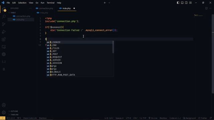This screenshot has width=214, height=120.
Task: Toggle bottom panel layout icon
Action: coord(182,3)
